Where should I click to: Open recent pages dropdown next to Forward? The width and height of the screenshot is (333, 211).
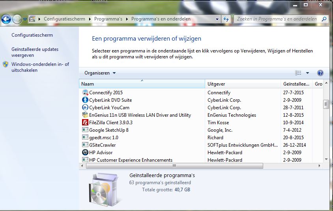[25, 19]
